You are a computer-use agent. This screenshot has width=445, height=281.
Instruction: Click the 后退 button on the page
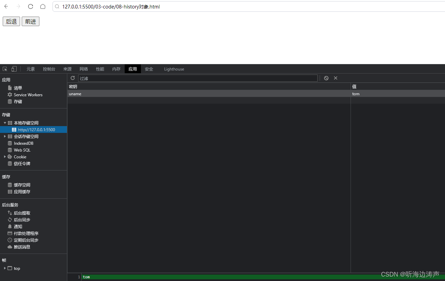[11, 21]
